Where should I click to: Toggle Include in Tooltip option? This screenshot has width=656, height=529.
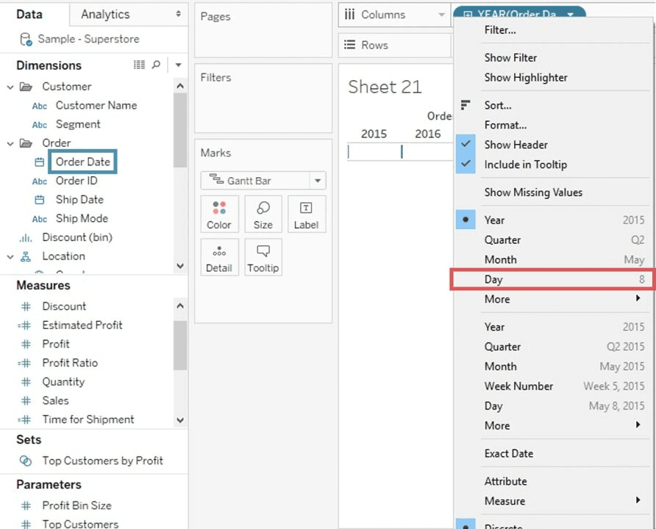click(x=466, y=165)
